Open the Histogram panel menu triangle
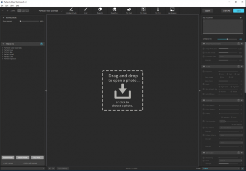The width and height of the screenshot is (246, 171). (x=241, y=18)
